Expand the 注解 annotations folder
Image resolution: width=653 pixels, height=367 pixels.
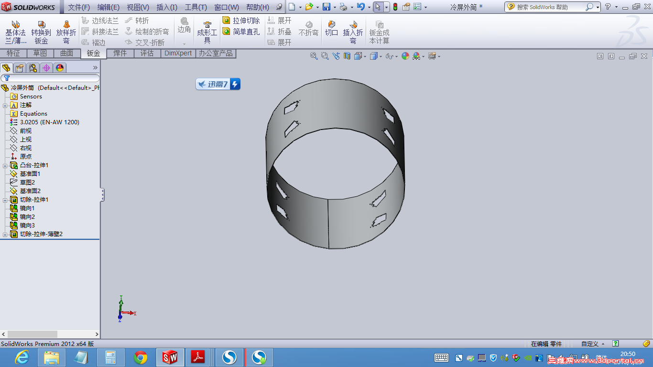pyautogui.click(x=5, y=105)
